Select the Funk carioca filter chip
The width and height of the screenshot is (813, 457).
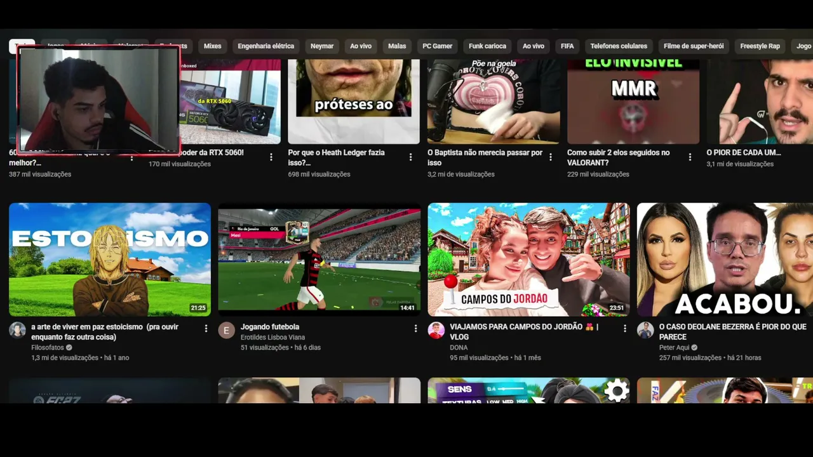(488, 46)
